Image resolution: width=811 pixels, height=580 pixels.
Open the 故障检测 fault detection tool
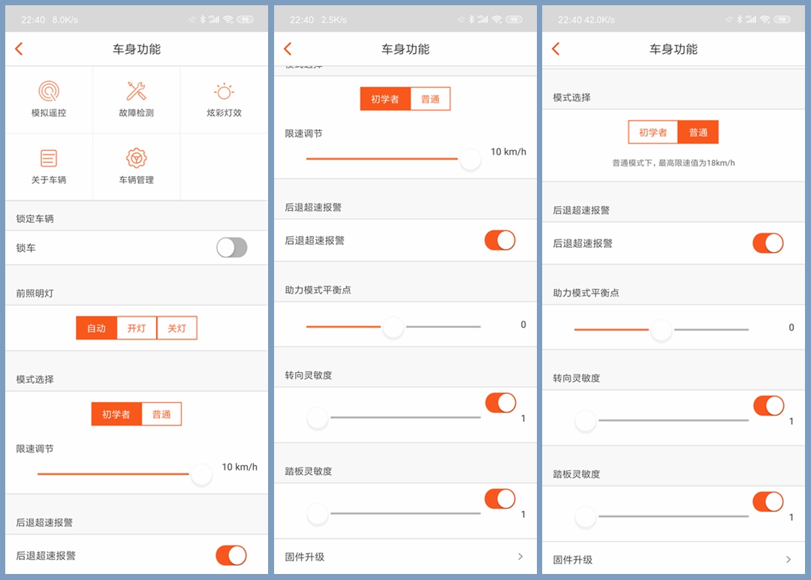pyautogui.click(x=136, y=98)
